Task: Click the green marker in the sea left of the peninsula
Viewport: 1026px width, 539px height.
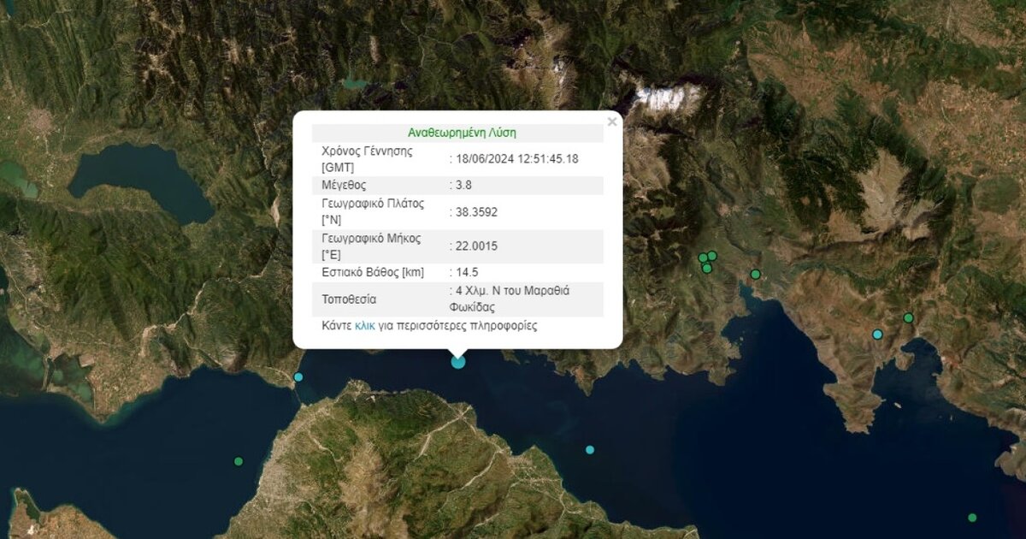Action: 239,461
